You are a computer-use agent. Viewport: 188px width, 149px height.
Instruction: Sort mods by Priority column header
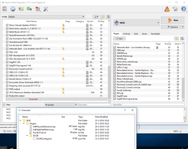point(101,21)
